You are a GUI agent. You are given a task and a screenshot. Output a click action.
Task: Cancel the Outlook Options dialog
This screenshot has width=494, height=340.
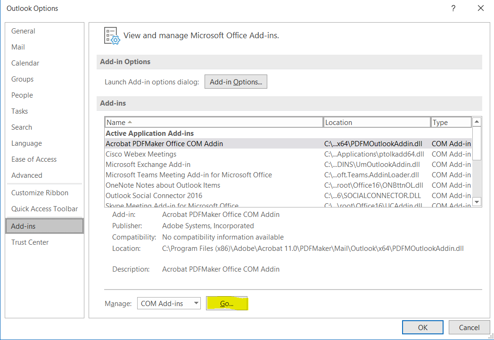point(469,327)
